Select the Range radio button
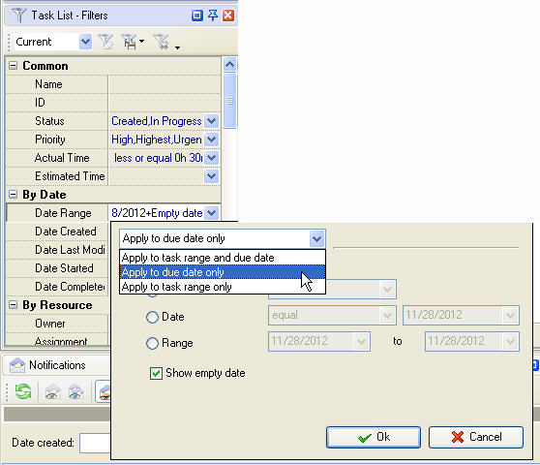The height and width of the screenshot is (465, 540). point(152,343)
